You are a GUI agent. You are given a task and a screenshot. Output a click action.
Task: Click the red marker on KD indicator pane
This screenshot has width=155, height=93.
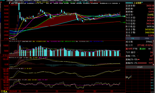click(x=8, y=69)
